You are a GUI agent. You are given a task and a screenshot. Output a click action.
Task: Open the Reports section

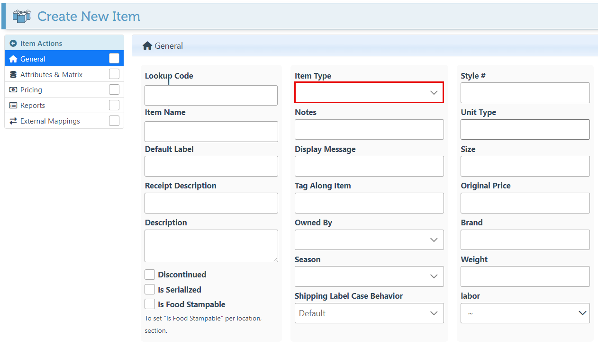tap(33, 106)
